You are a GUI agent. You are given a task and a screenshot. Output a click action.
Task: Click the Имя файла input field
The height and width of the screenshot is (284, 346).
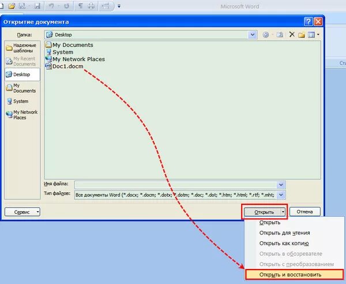point(176,185)
